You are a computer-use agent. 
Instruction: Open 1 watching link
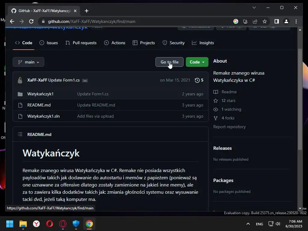227,109
